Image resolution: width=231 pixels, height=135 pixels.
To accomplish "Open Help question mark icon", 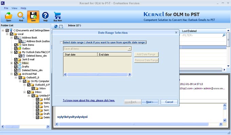I will tap(46, 17).
